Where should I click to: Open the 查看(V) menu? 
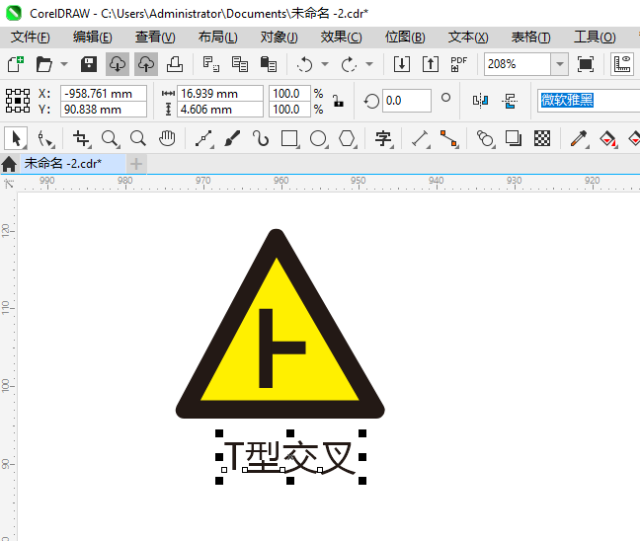(155, 38)
